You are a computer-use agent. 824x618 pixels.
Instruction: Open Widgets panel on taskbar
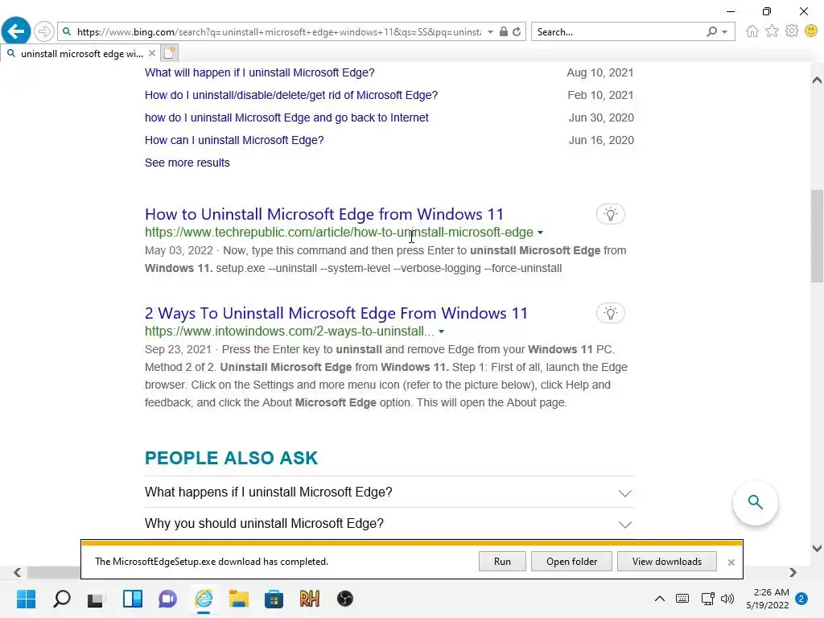point(133,599)
